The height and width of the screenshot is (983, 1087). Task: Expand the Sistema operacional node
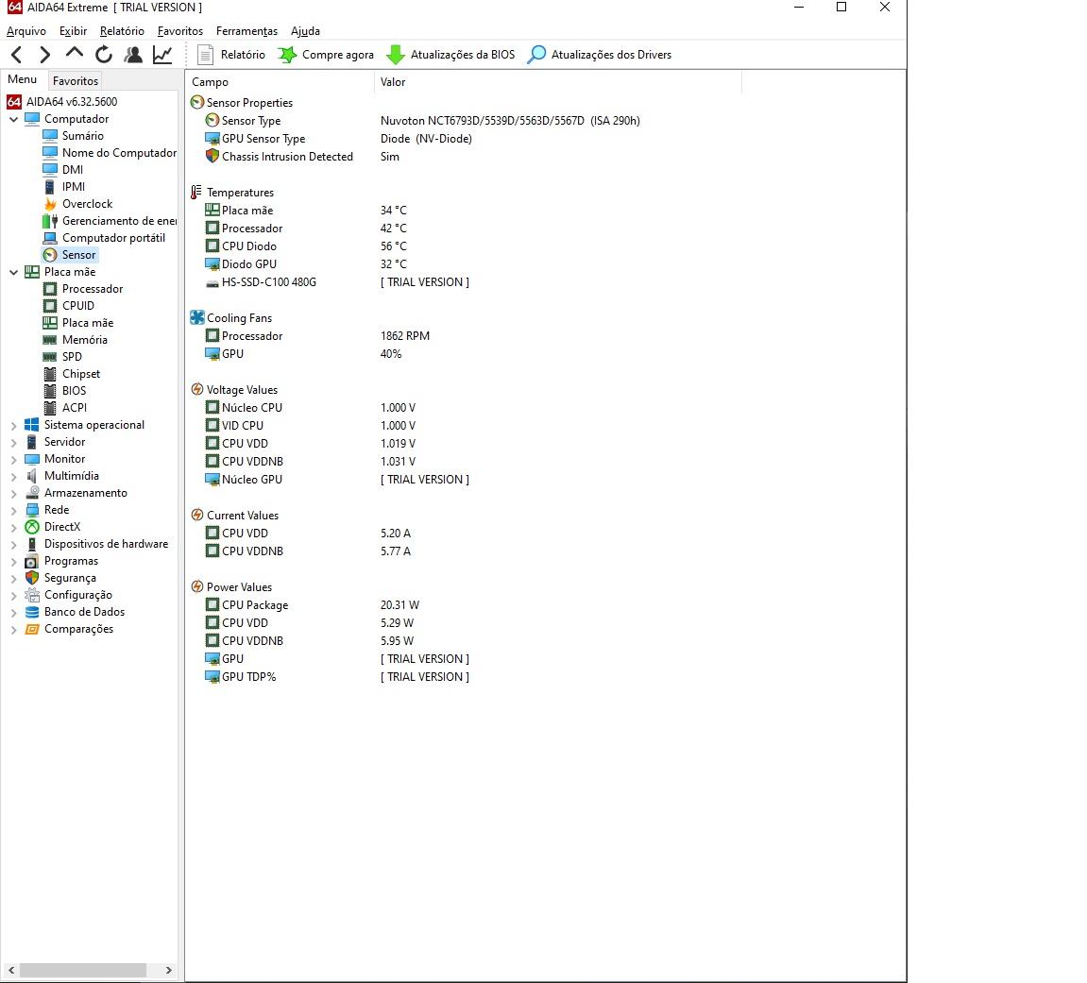(13, 426)
